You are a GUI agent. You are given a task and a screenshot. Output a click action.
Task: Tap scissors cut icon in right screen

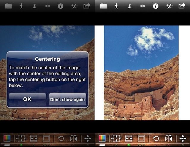(129, 6)
